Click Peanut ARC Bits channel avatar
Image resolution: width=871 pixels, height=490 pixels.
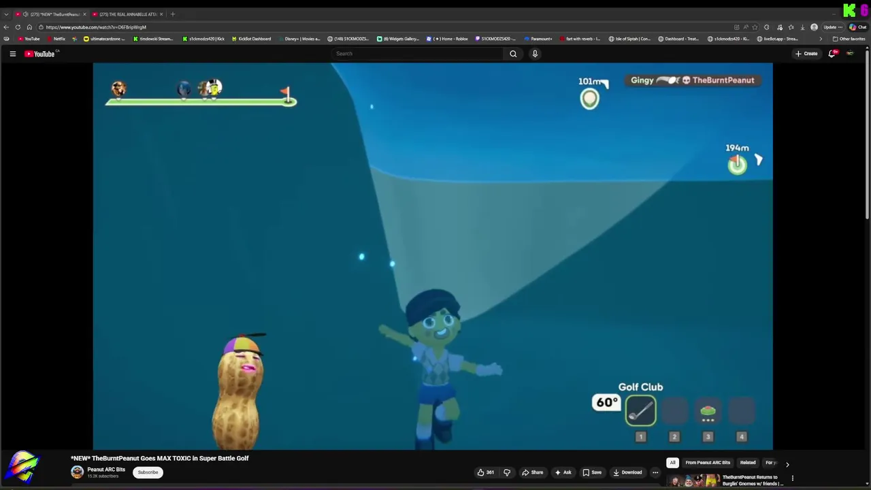point(77,472)
